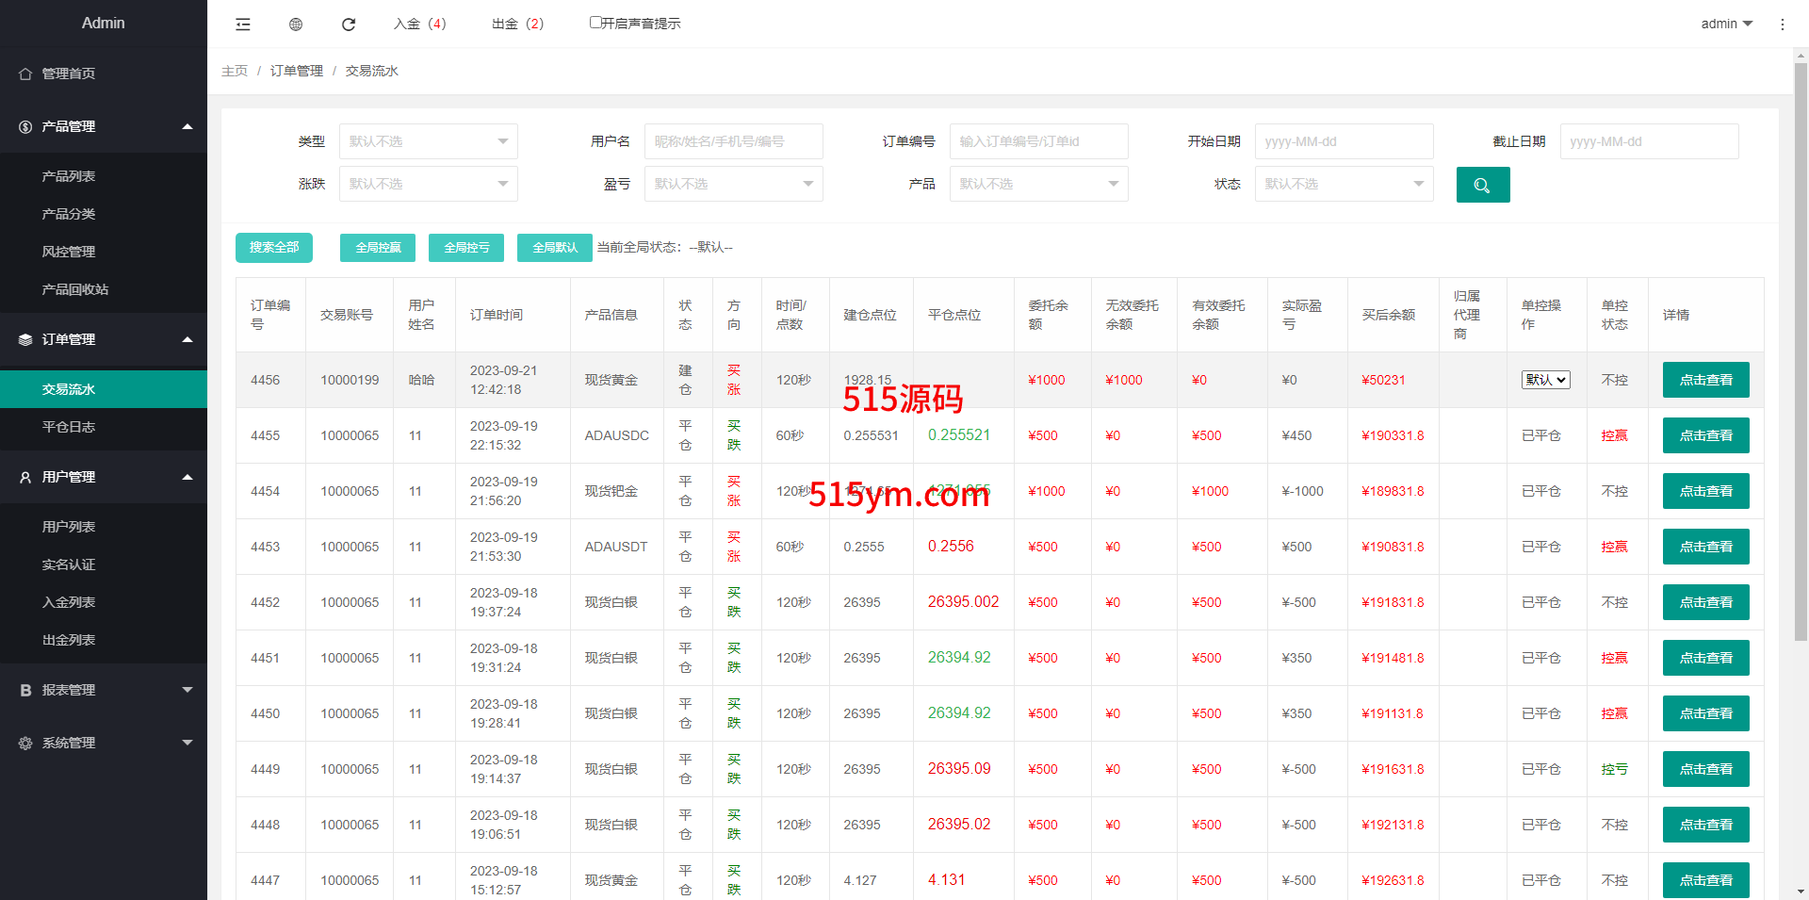Open the 状态 filter dropdown

(1344, 184)
